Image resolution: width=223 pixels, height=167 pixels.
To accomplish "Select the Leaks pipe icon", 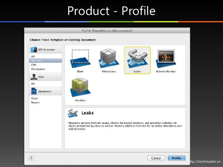I will tap(137, 58).
